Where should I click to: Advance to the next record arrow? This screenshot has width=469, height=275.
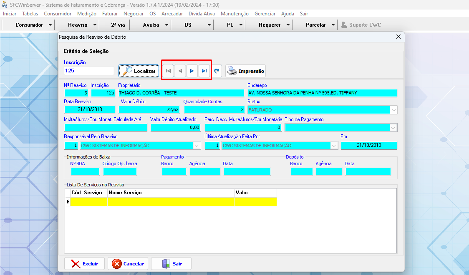pyautogui.click(x=192, y=71)
